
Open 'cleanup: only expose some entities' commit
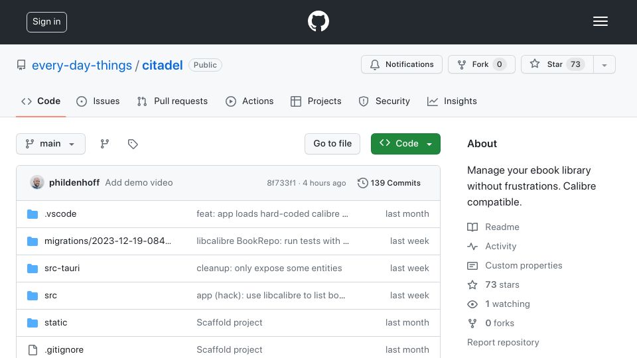tap(269, 268)
